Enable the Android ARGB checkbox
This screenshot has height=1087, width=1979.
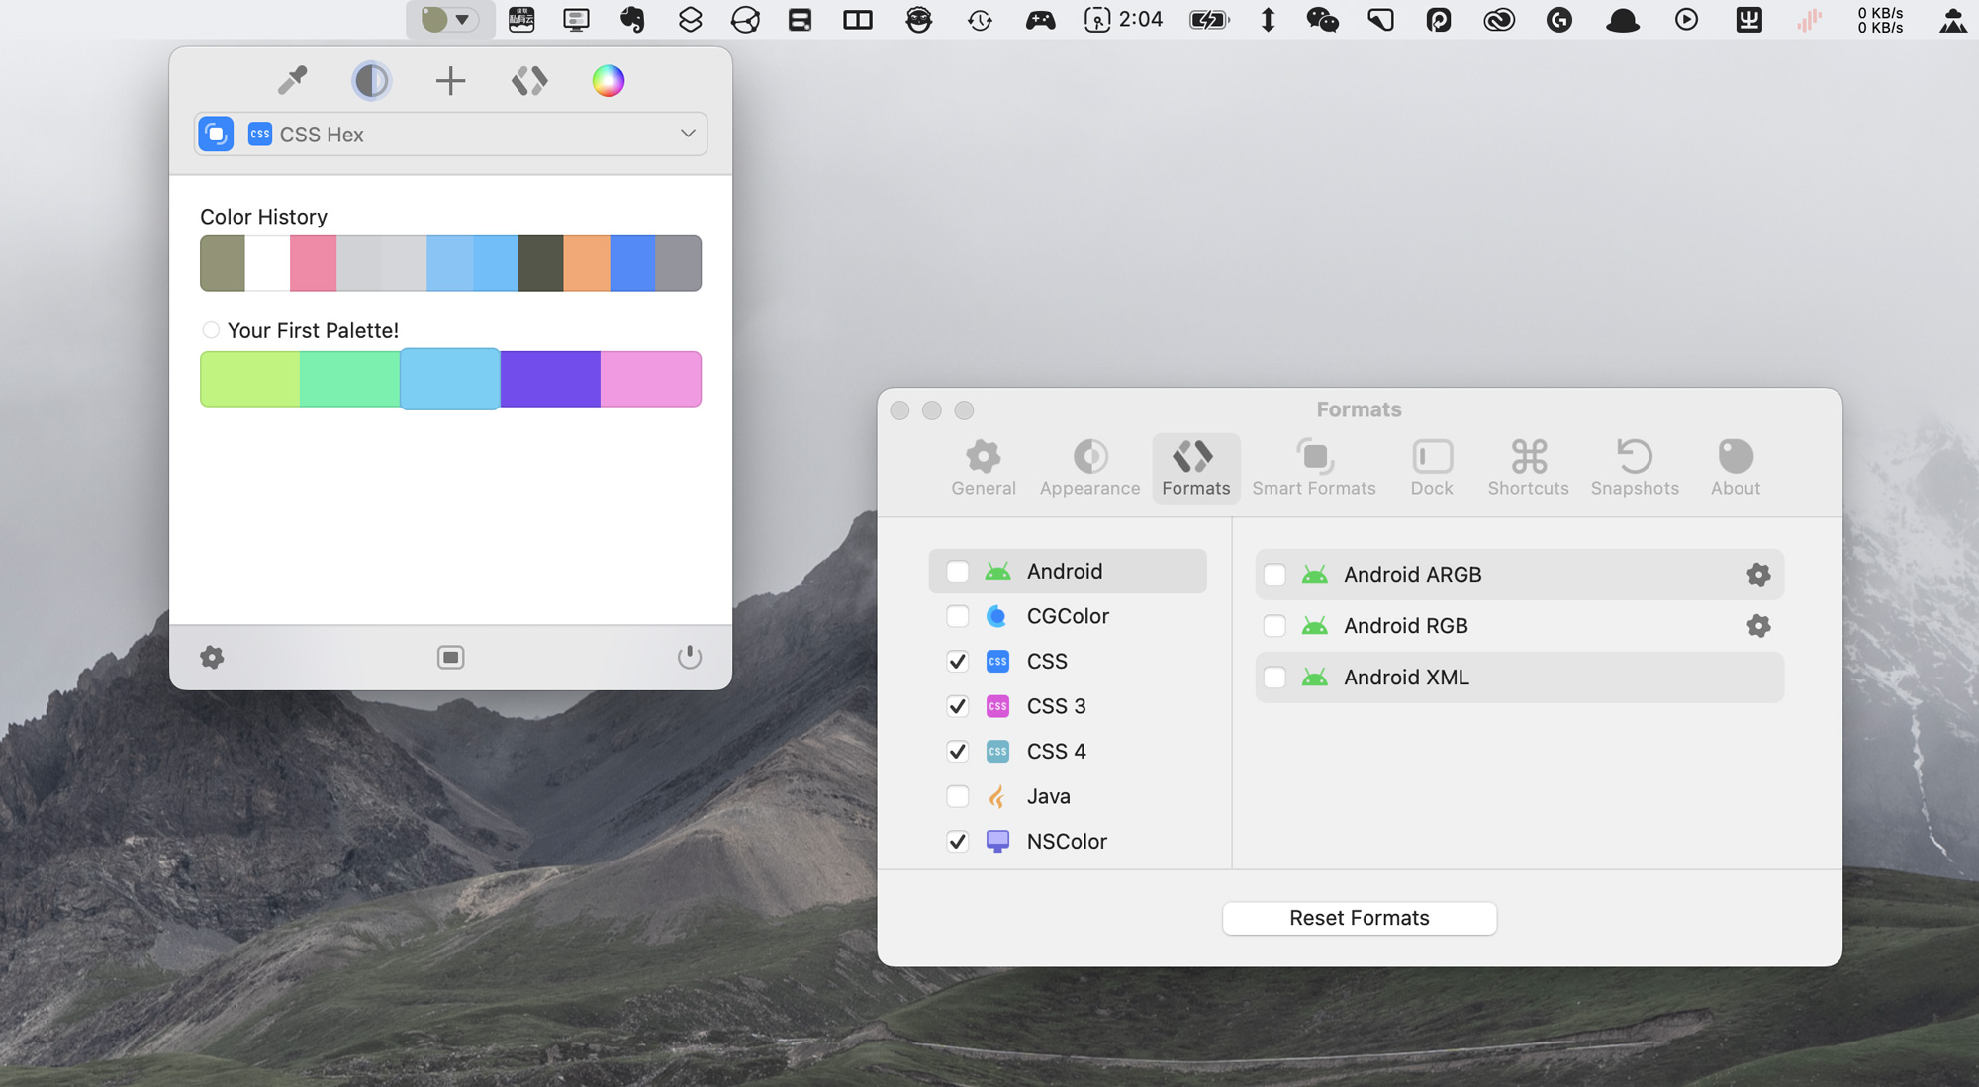(1274, 574)
